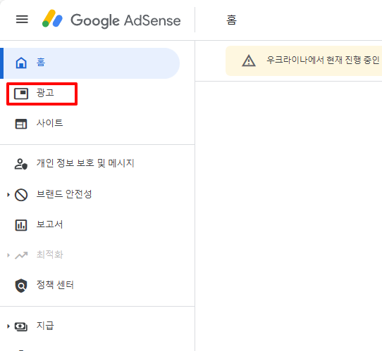Open the 보고서 reports item
This screenshot has width=382, height=351.
50,224
